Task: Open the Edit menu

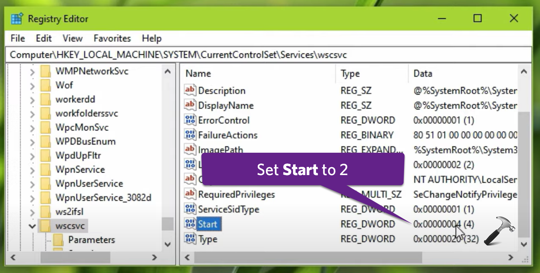Action: [44, 38]
